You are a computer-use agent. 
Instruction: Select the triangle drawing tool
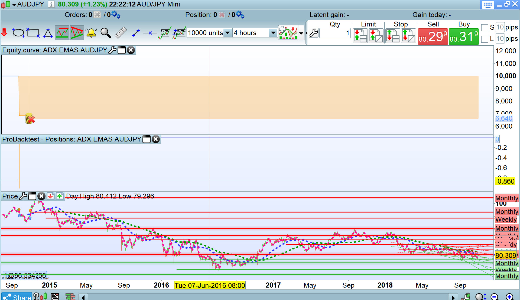click(48, 33)
